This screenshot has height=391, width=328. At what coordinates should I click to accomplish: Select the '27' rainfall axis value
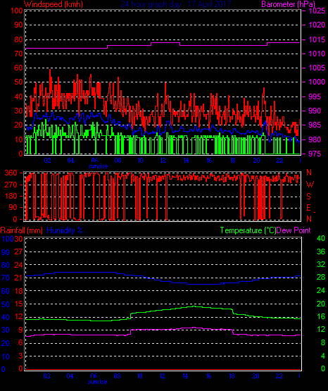coord(18,252)
